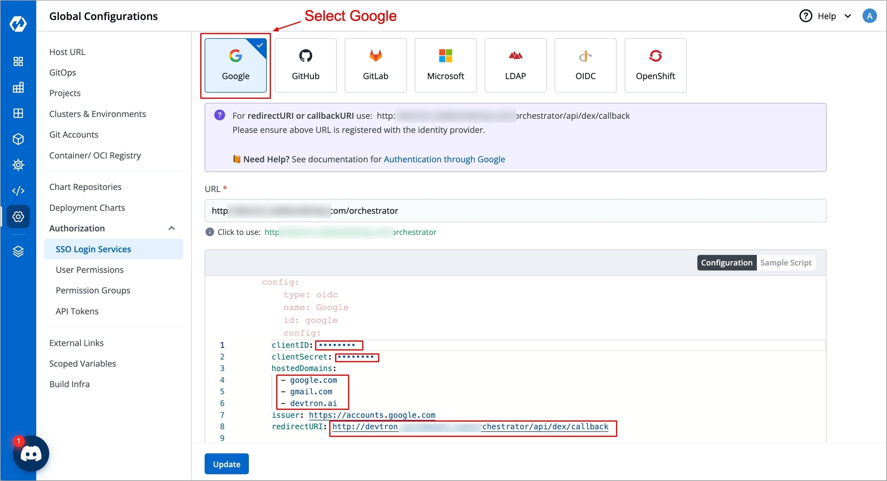Image resolution: width=887 pixels, height=481 pixels.
Task: Open Projects settings
Action: pyautogui.click(x=65, y=93)
